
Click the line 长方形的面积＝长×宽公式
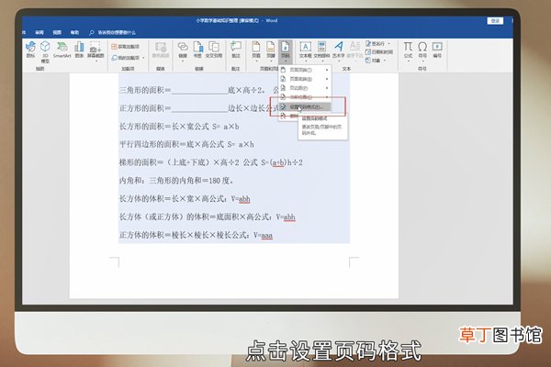tap(179, 127)
